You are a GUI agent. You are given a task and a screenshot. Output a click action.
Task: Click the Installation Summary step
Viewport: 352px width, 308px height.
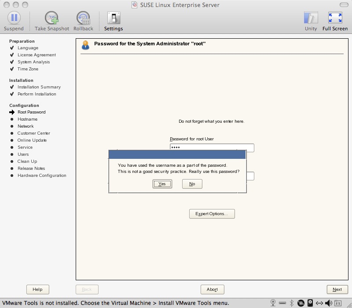coord(39,87)
